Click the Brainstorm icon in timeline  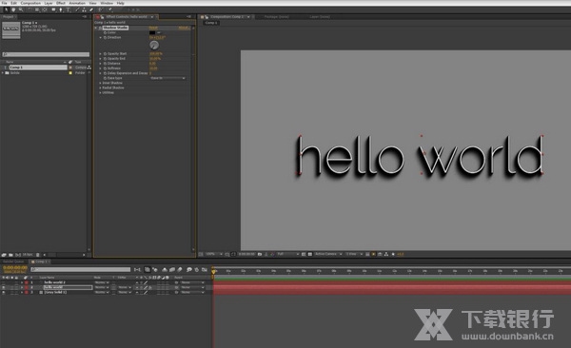tap(189, 270)
